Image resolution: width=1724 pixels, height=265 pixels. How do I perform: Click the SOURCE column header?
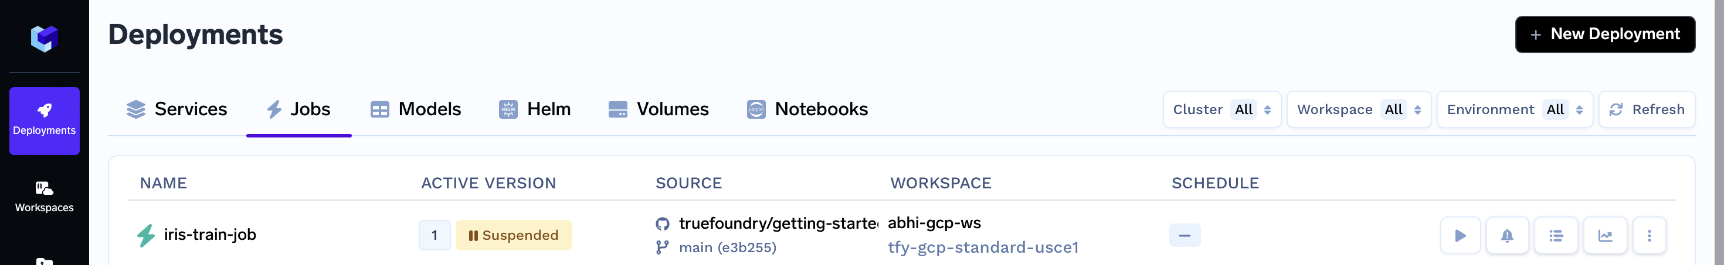pyautogui.click(x=688, y=184)
